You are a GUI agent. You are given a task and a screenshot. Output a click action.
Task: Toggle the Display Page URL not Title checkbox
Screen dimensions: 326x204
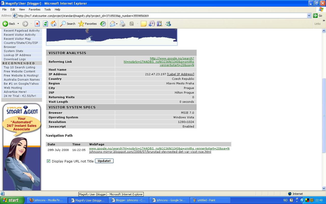click(48, 161)
